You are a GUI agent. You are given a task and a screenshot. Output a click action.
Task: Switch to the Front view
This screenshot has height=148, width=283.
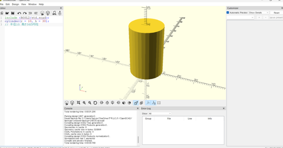124,103
